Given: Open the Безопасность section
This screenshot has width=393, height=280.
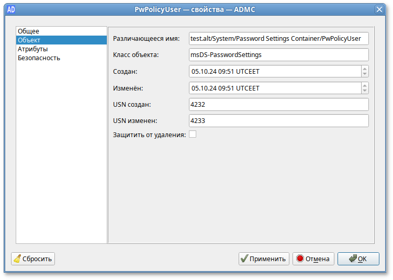Looking at the screenshot, I should [x=39, y=58].
